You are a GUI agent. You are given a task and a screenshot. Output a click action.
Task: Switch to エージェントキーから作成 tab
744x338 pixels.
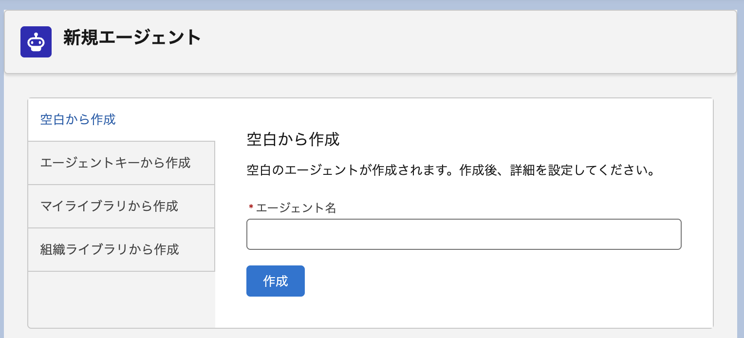(115, 163)
